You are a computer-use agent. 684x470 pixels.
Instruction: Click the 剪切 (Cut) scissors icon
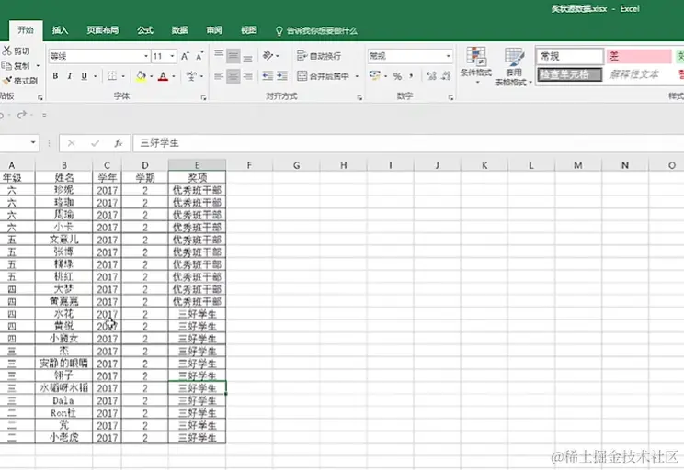pos(6,51)
